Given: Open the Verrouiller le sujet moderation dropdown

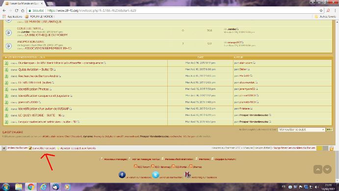Looking at the screenshot, I should 301,129.
